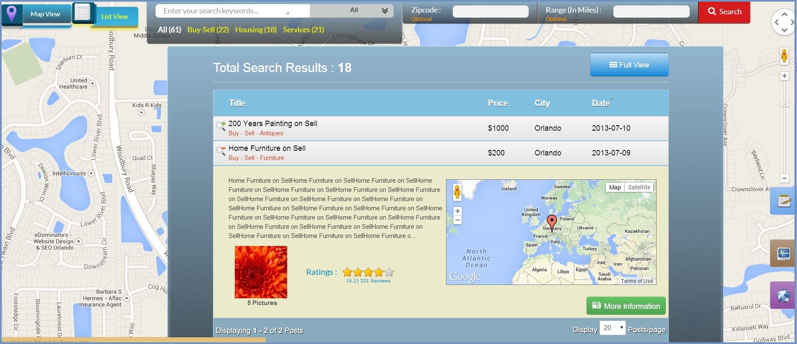The height and width of the screenshot is (344, 797).
Task: Select the Housing (18) filter
Action: point(256,30)
